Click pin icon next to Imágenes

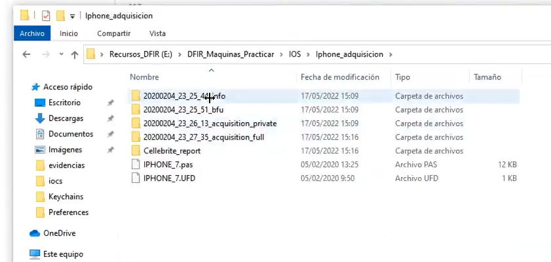click(x=110, y=150)
